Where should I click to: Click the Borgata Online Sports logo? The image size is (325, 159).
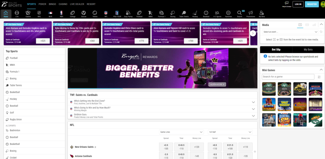pos(12,4)
